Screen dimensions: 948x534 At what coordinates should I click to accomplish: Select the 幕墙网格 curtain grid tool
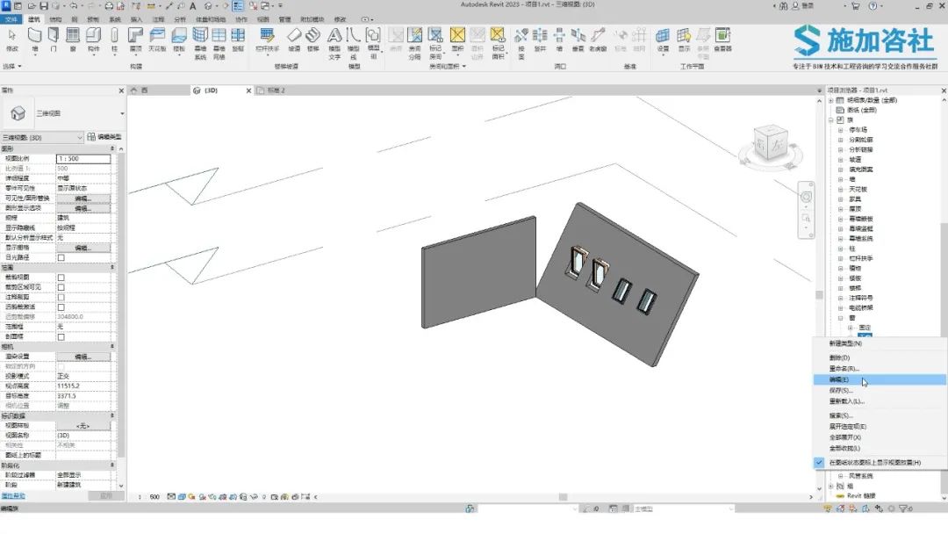click(219, 43)
